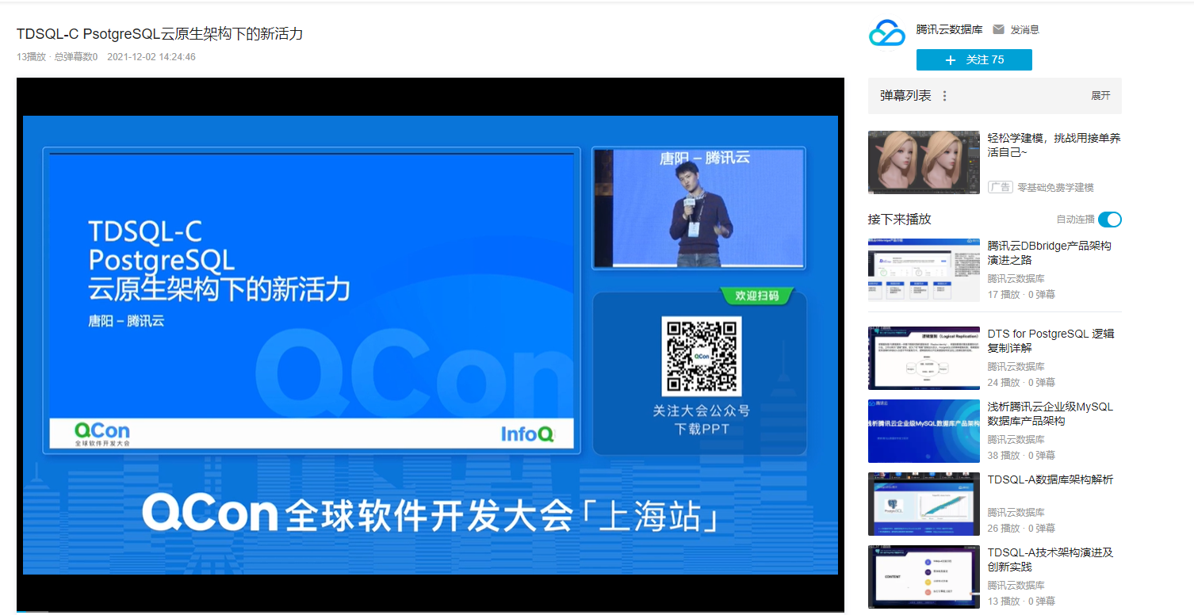1194x615 pixels.
Task: Click 腾讯云数据库 under the TDSQL-A数据库架构解析 video
Action: coord(1016,513)
